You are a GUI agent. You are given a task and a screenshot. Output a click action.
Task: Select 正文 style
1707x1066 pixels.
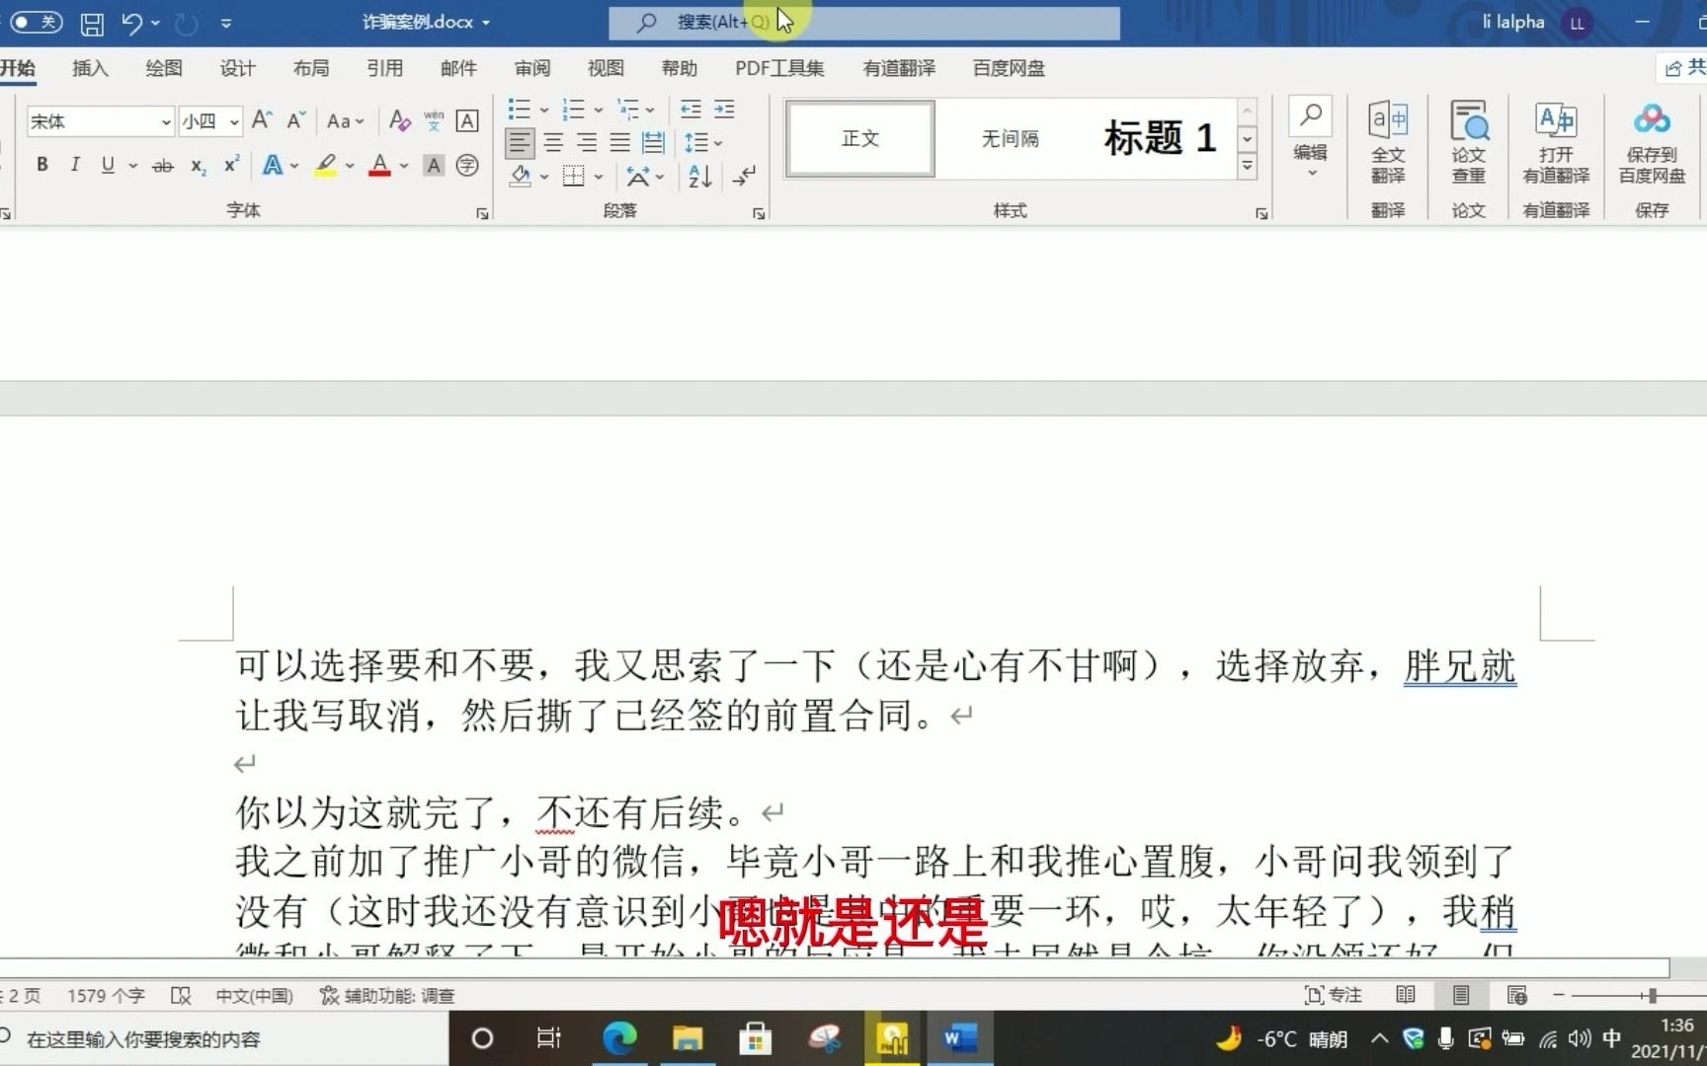(860, 138)
